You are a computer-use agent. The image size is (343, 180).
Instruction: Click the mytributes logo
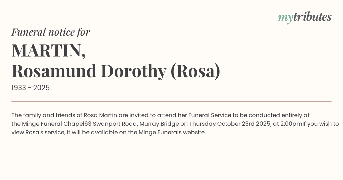(305, 17)
